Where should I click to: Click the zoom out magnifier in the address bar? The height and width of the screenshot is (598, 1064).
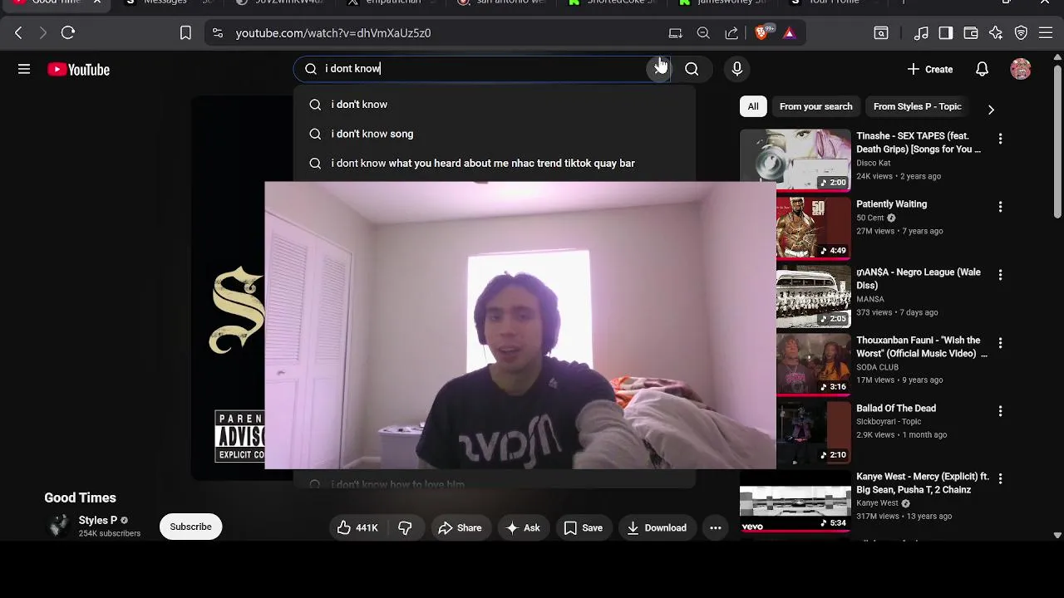click(703, 33)
